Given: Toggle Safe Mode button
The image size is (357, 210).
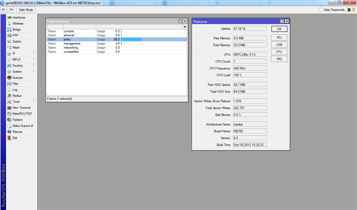Looking at the screenshot, I should click(26, 10).
